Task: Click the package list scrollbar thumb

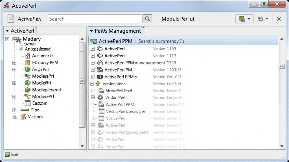Action: pos(282,66)
